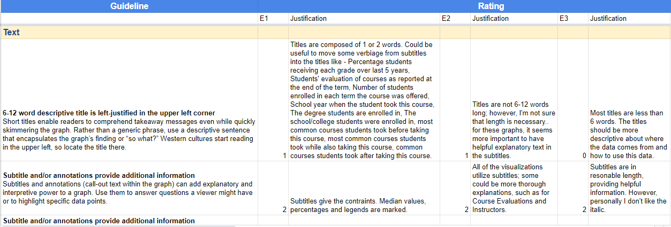This screenshot has height=227, width=671.
Task: Click E3 justification mentioning italic subtitles
Action: 629,188
